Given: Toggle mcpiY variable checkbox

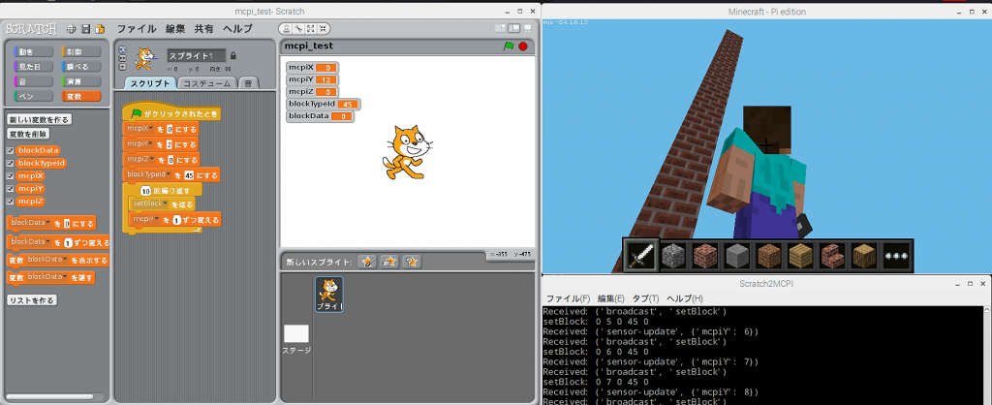Looking at the screenshot, I should pyautogui.click(x=10, y=189).
